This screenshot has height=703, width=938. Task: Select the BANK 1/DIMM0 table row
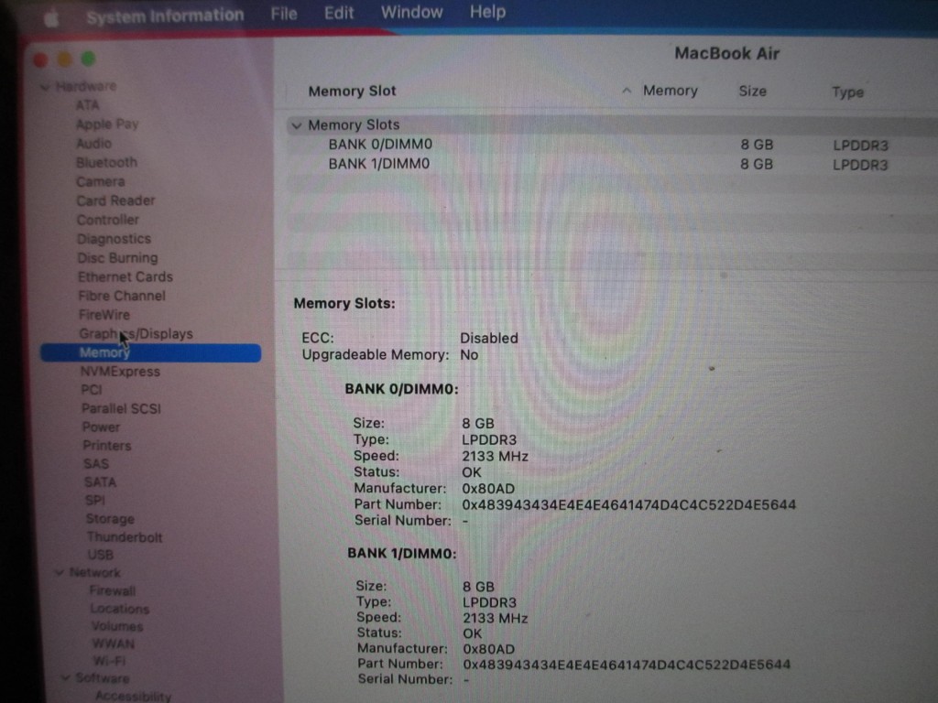[612, 164]
